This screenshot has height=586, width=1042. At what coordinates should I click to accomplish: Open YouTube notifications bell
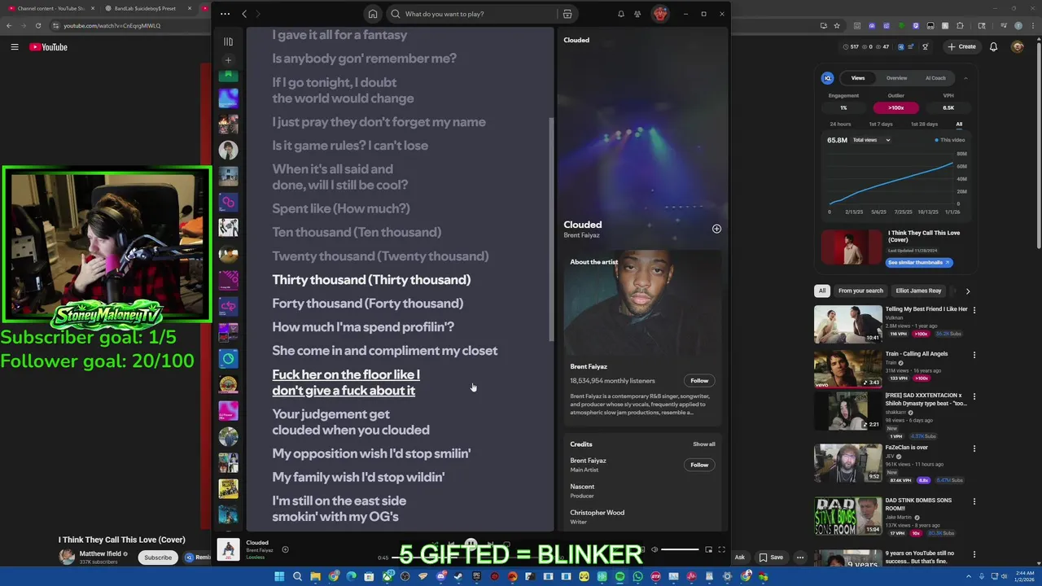coord(993,46)
